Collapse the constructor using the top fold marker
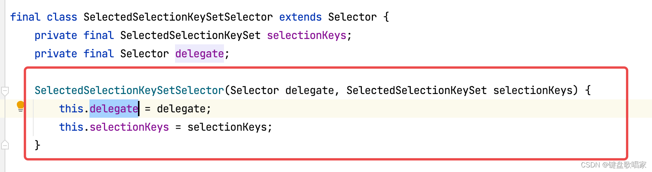This screenshot has height=172, width=652. click(5, 91)
